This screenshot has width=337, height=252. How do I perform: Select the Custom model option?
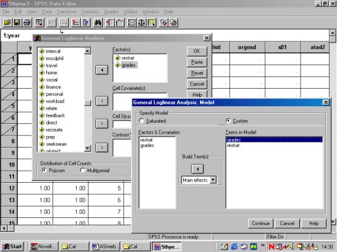click(x=237, y=121)
